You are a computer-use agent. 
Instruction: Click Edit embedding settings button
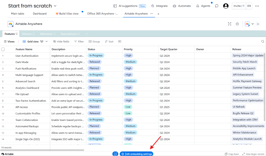click(137, 154)
